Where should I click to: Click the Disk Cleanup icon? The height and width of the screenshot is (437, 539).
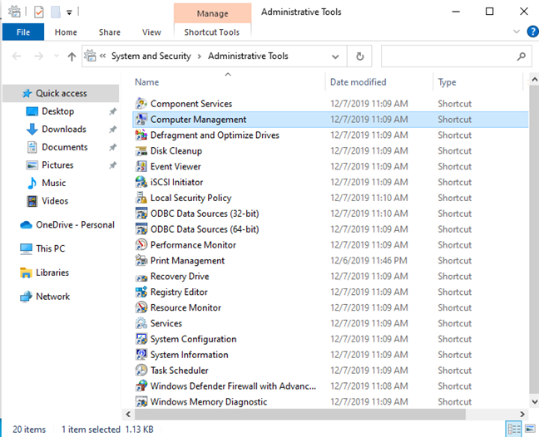coord(141,150)
